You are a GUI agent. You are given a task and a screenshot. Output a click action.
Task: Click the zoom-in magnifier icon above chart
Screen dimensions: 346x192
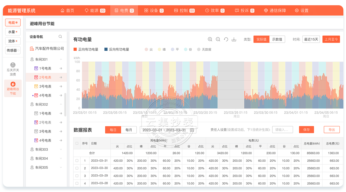click(x=210, y=39)
